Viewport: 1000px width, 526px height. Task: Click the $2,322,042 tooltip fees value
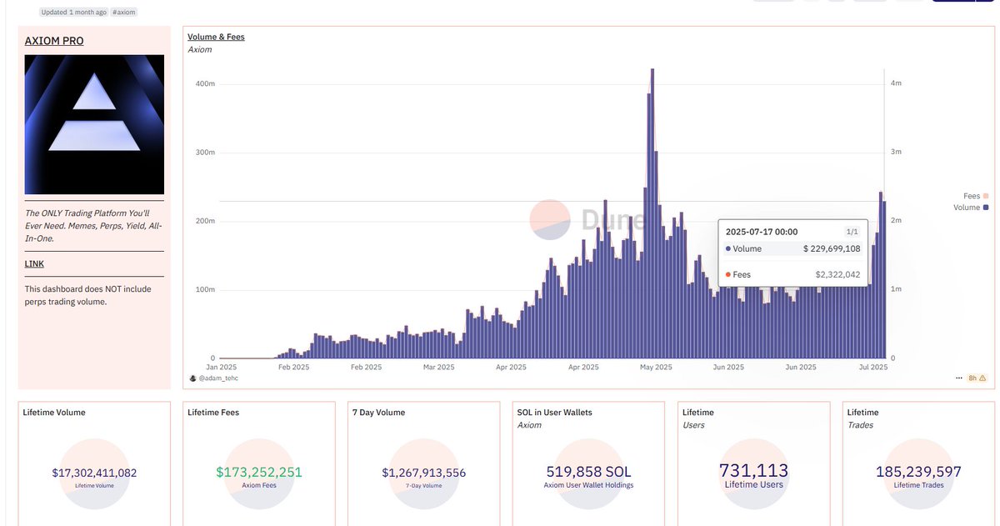tap(837, 274)
